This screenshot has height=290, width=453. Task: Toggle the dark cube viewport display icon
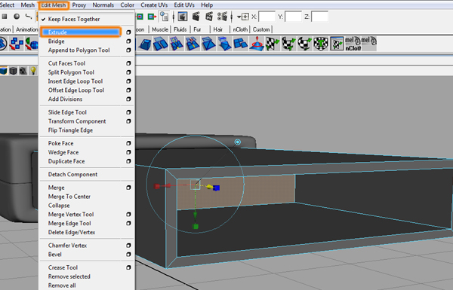point(14,71)
